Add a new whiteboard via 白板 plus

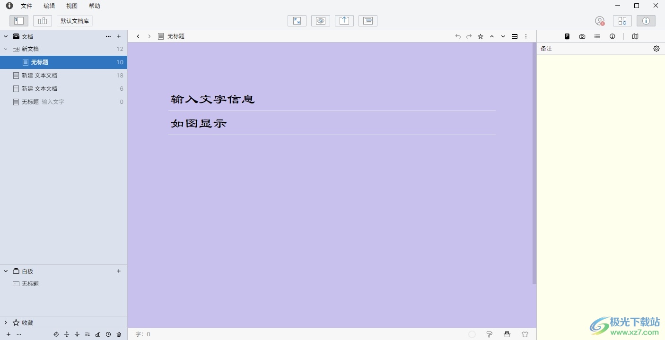click(119, 271)
